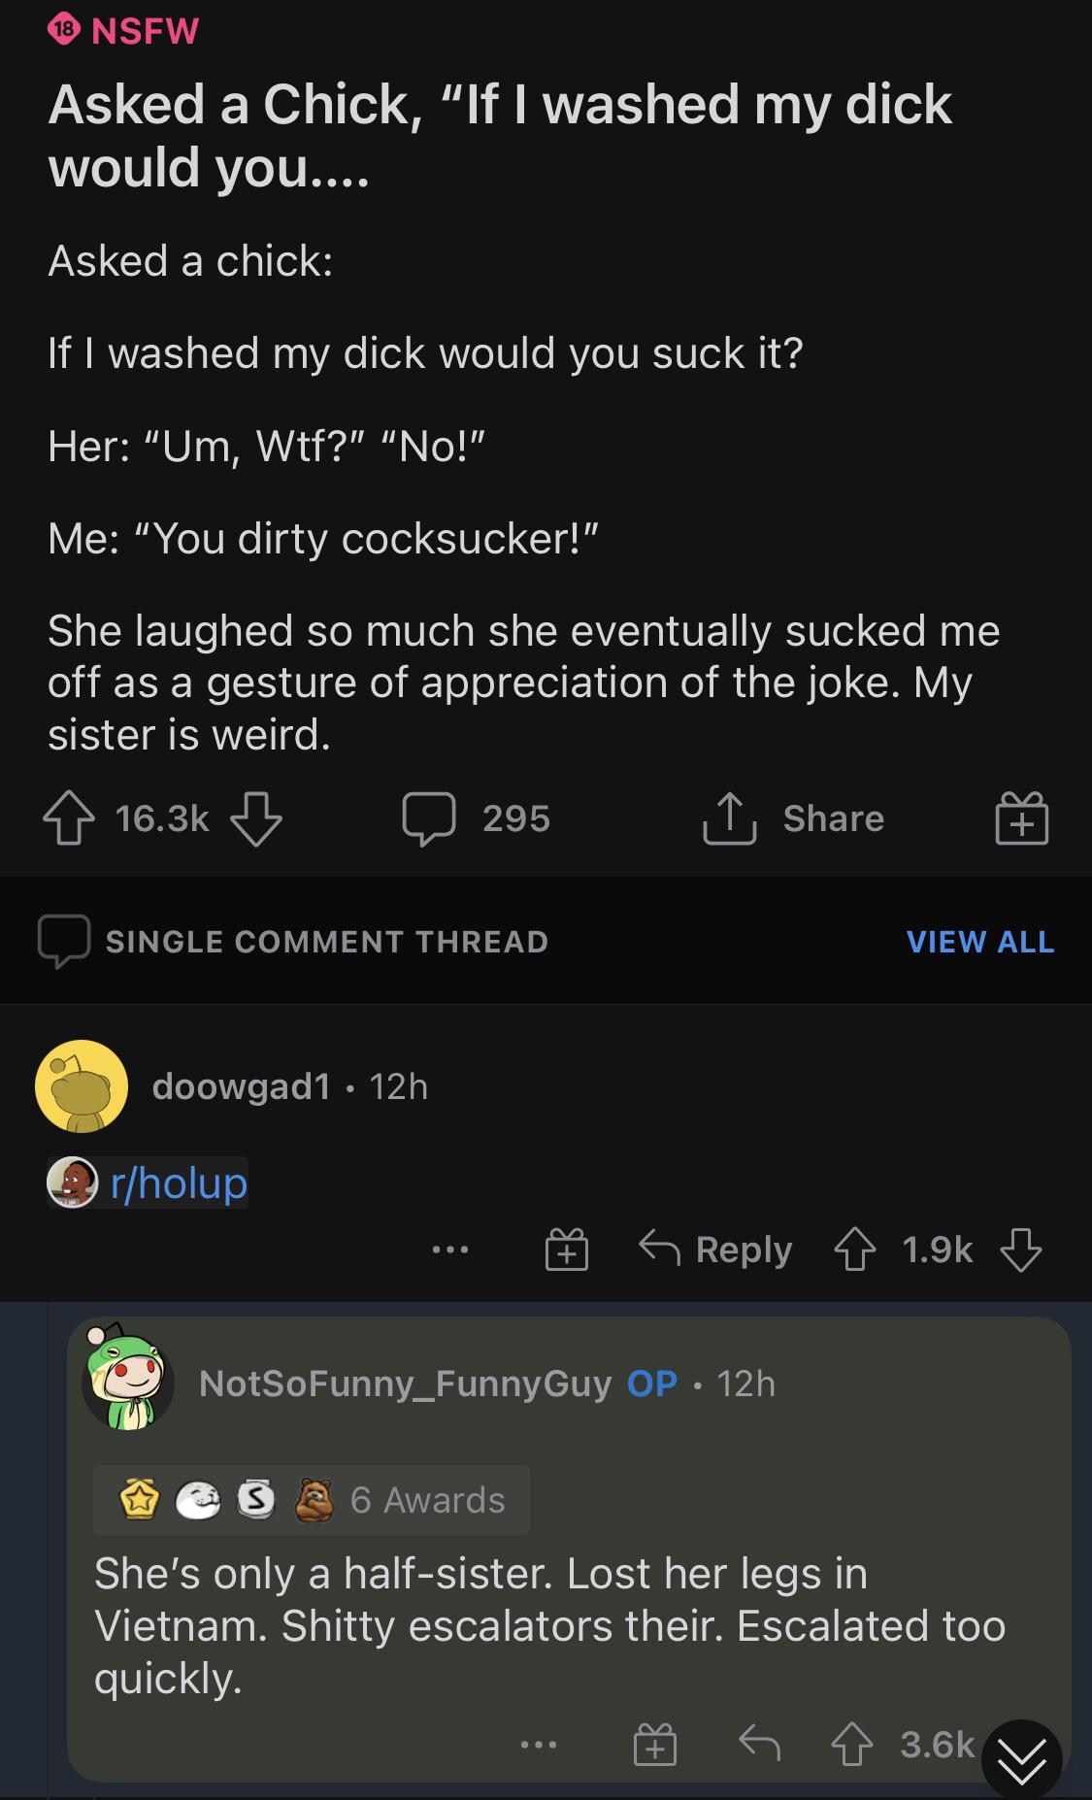Reply to NotSoFunny_FunnyGuy's comment
The height and width of the screenshot is (1800, 1092).
click(x=760, y=1746)
